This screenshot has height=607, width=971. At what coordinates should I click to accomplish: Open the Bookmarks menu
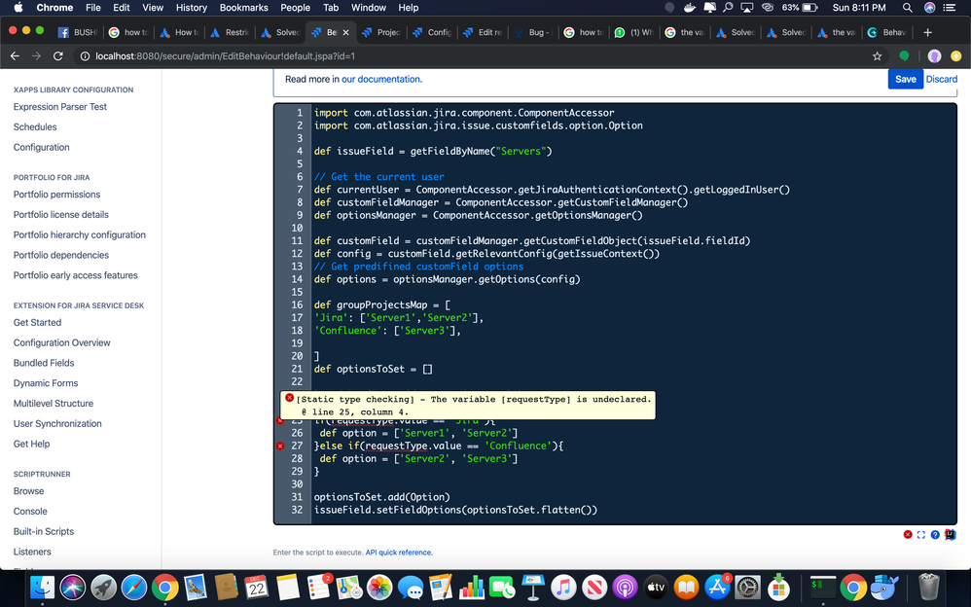[243, 7]
